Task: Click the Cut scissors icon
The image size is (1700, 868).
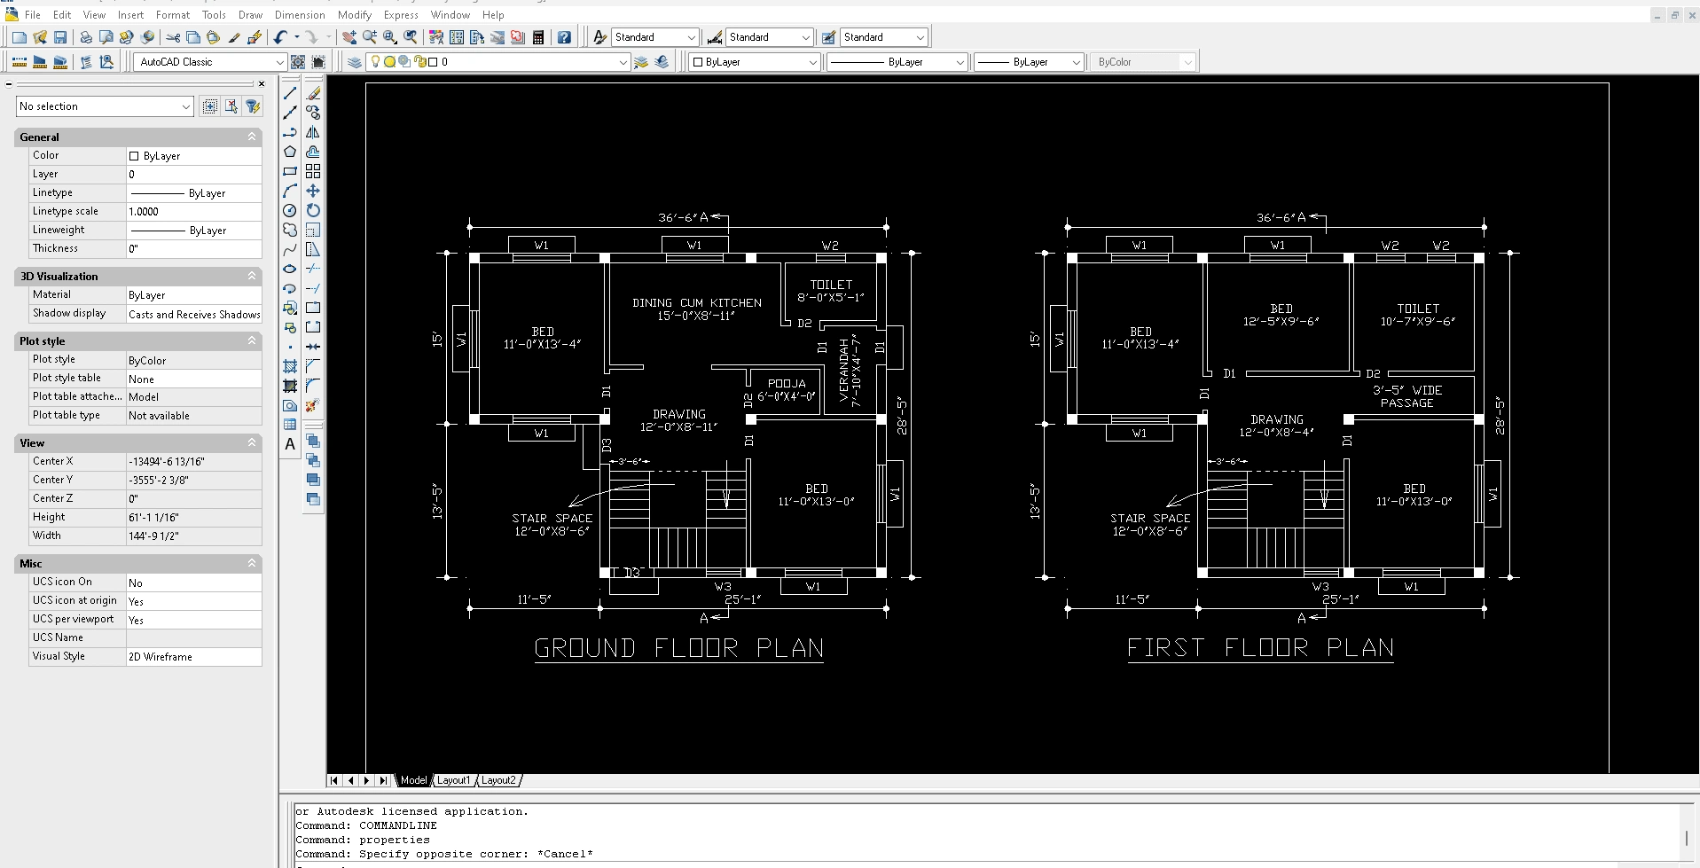Action: (x=173, y=37)
